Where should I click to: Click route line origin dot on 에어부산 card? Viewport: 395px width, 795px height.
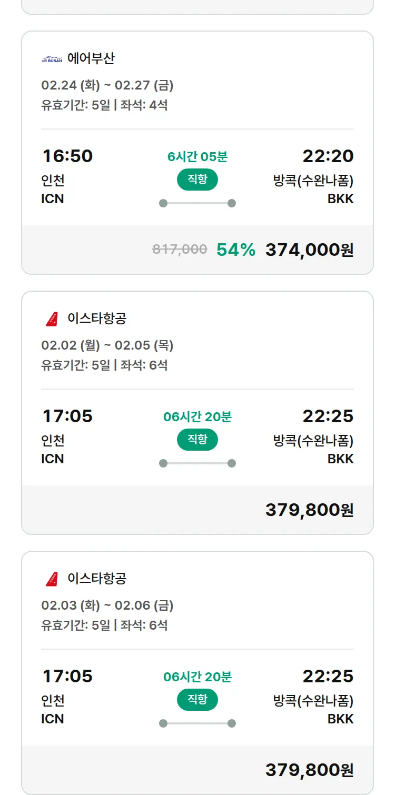163,203
